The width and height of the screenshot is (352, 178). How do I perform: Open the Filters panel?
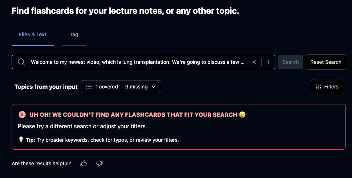tap(327, 87)
